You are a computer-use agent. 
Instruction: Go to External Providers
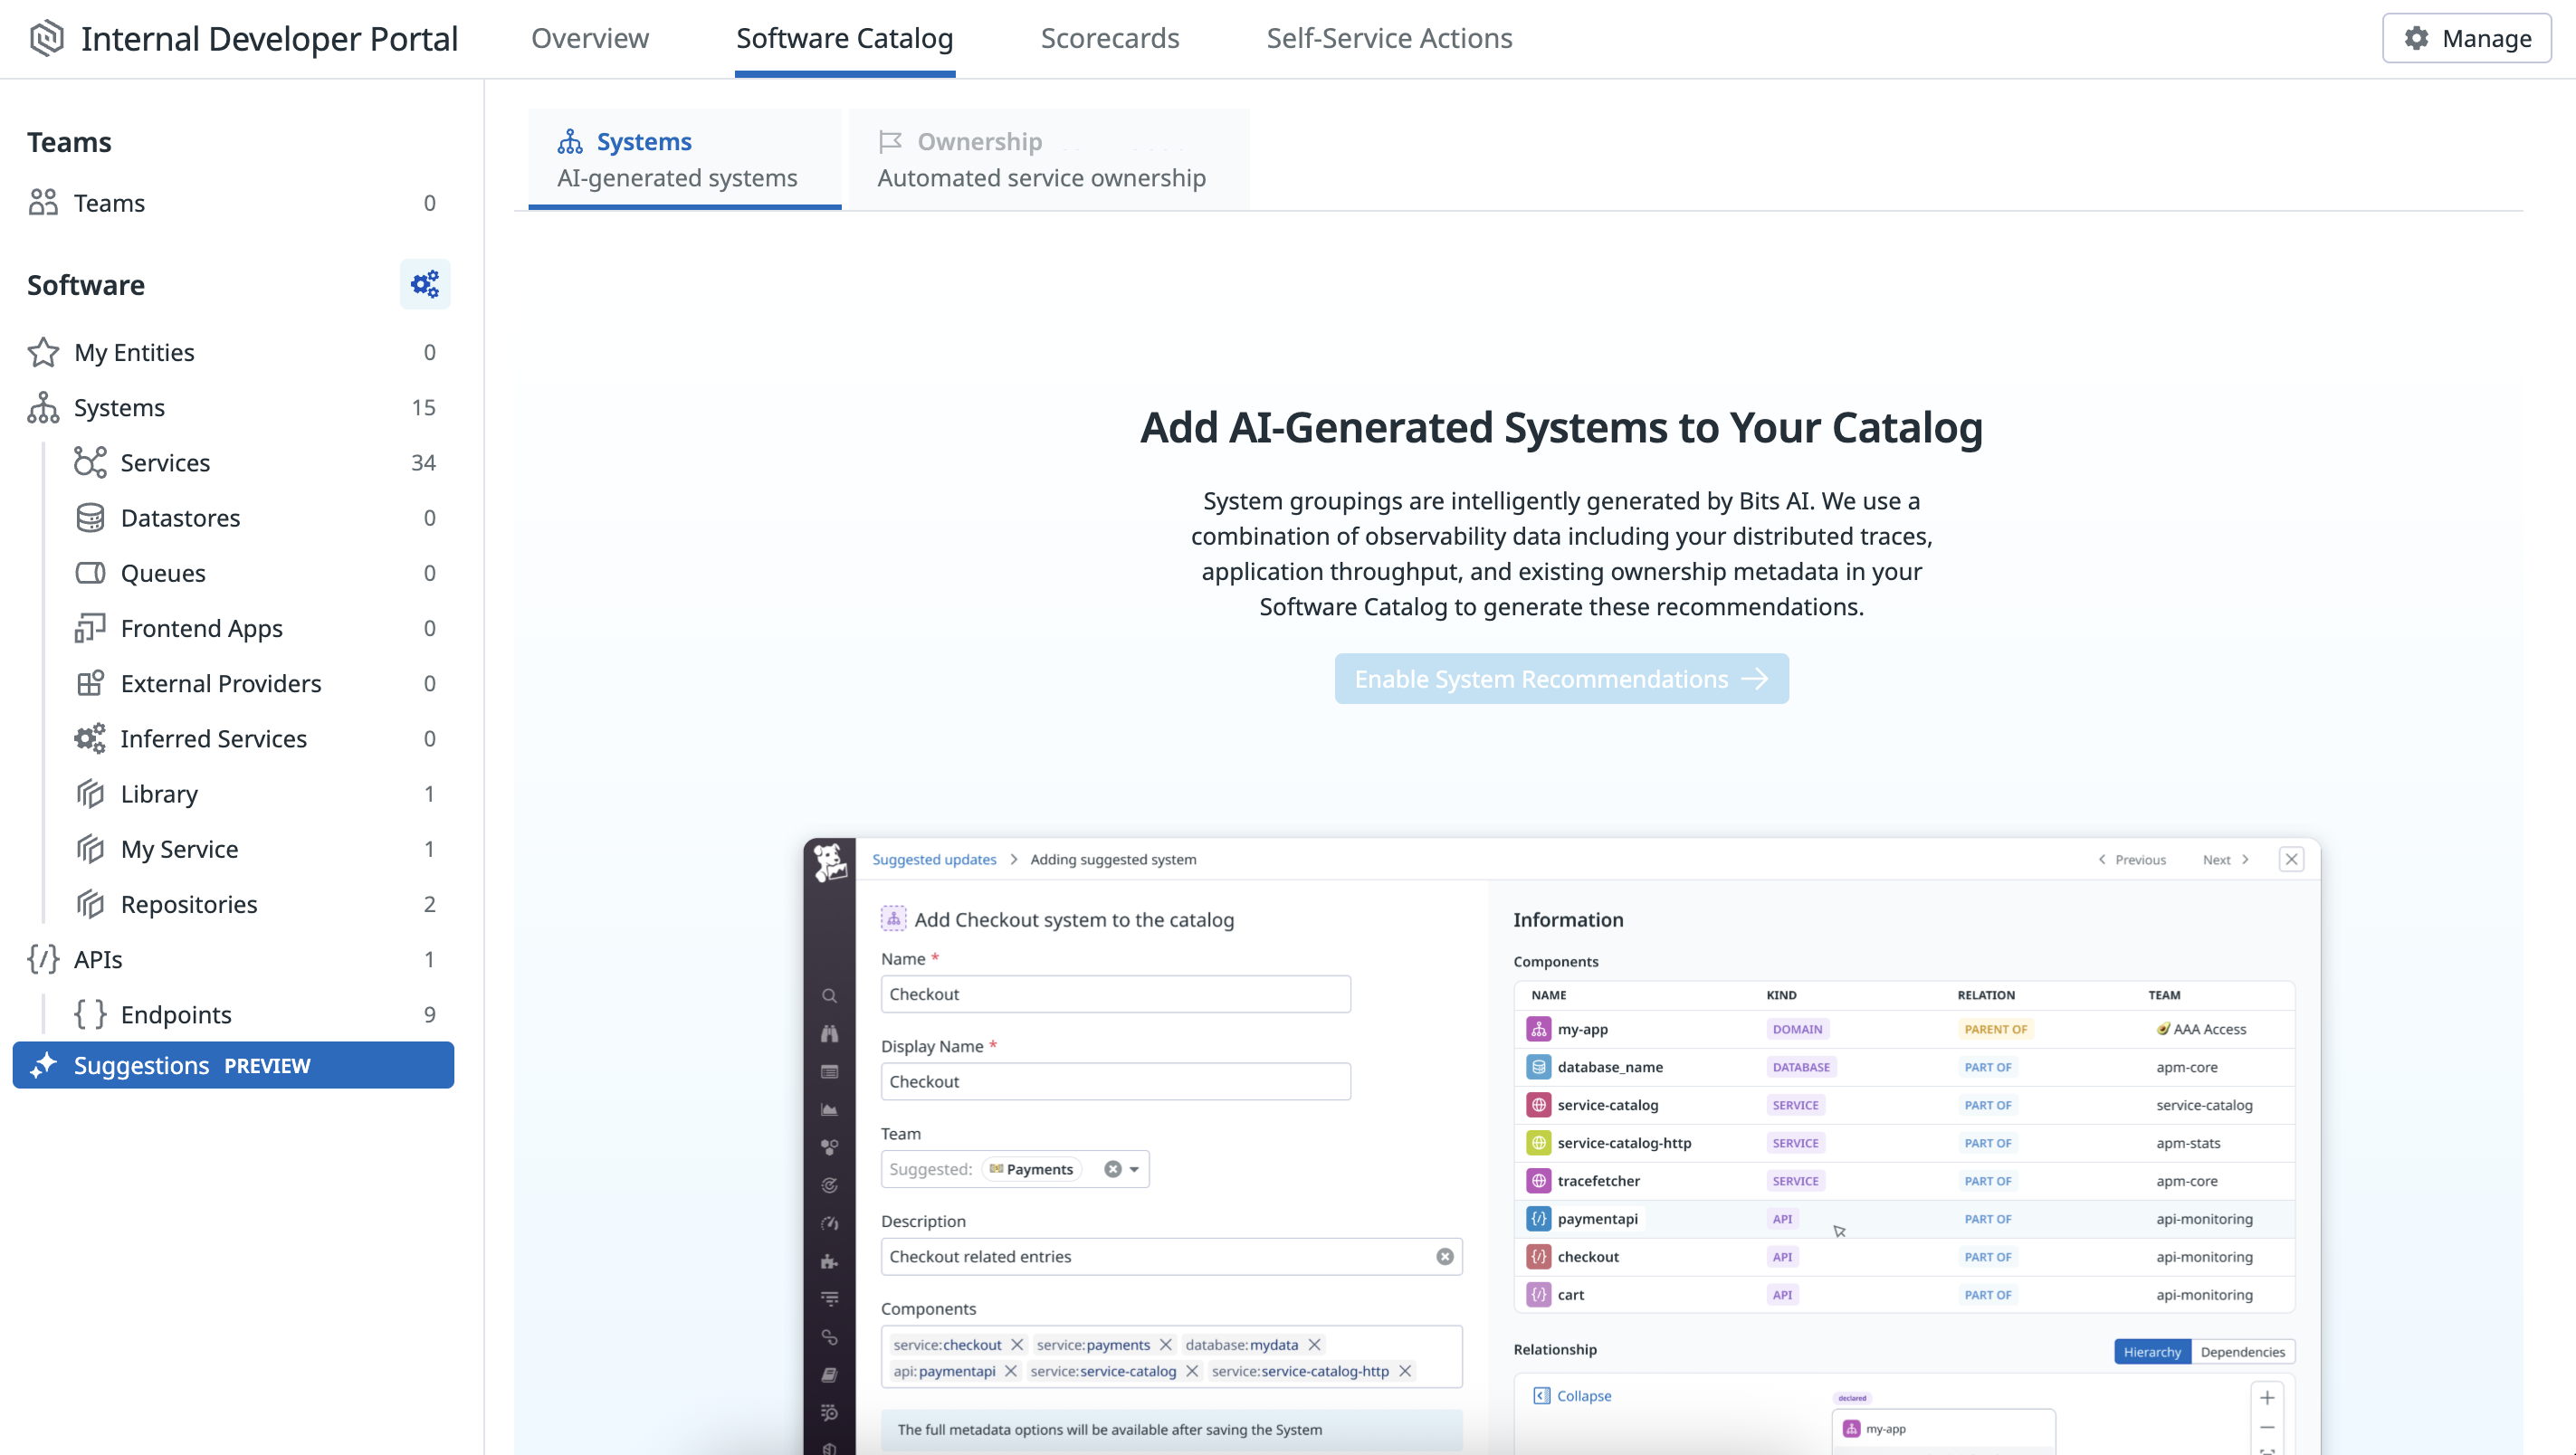point(220,683)
